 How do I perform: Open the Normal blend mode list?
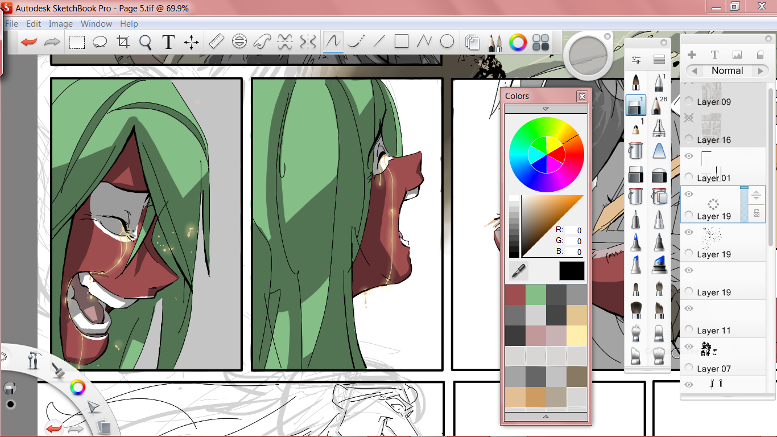727,71
